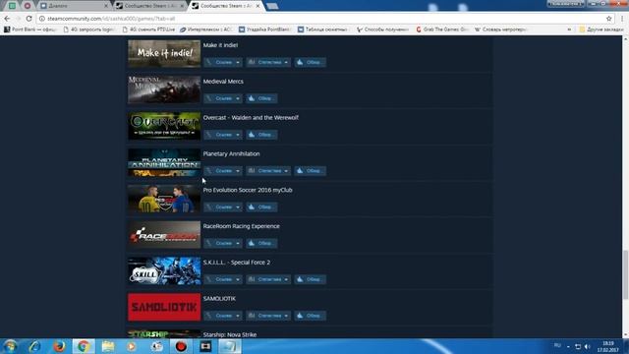Open the Grab The Games bookmark
The height and width of the screenshot is (354, 629).
(x=442, y=29)
